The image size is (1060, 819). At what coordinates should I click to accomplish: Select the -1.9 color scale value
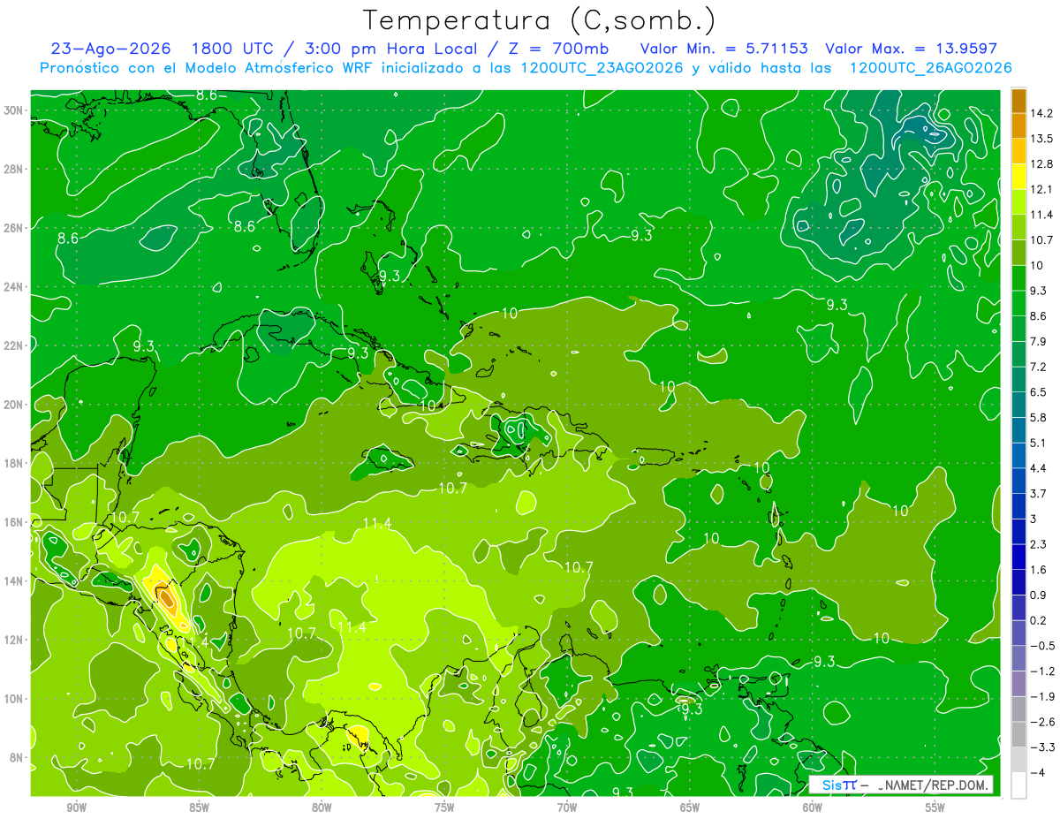coord(1041,696)
